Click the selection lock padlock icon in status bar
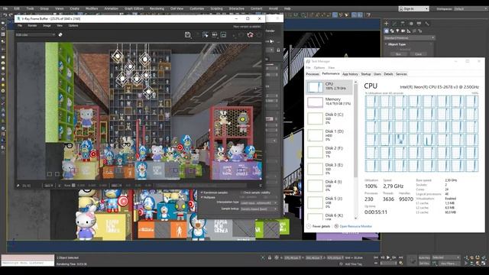The height and width of the screenshot is (275, 489). [270, 257]
